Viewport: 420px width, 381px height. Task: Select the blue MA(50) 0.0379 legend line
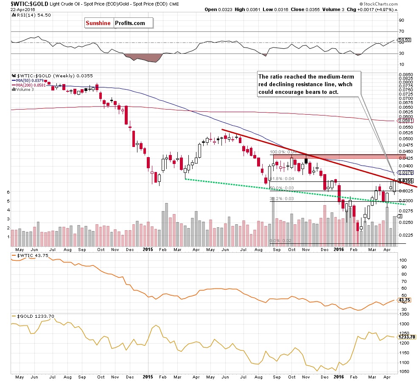point(27,81)
